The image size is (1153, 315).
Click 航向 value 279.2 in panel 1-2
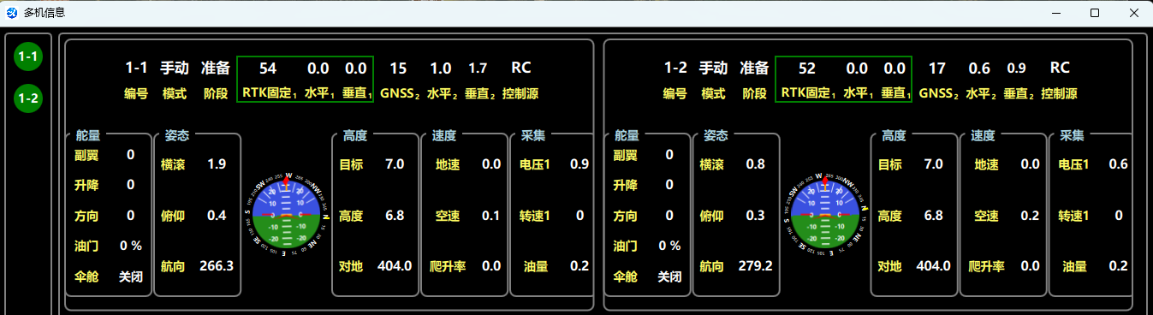click(756, 266)
